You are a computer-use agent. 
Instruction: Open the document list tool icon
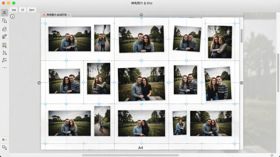click(x=4, y=45)
